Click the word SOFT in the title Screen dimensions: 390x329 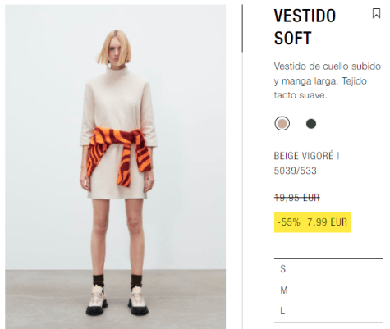coord(293,38)
